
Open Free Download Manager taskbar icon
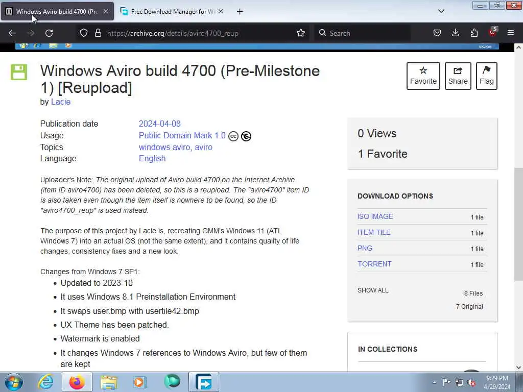tap(204, 382)
